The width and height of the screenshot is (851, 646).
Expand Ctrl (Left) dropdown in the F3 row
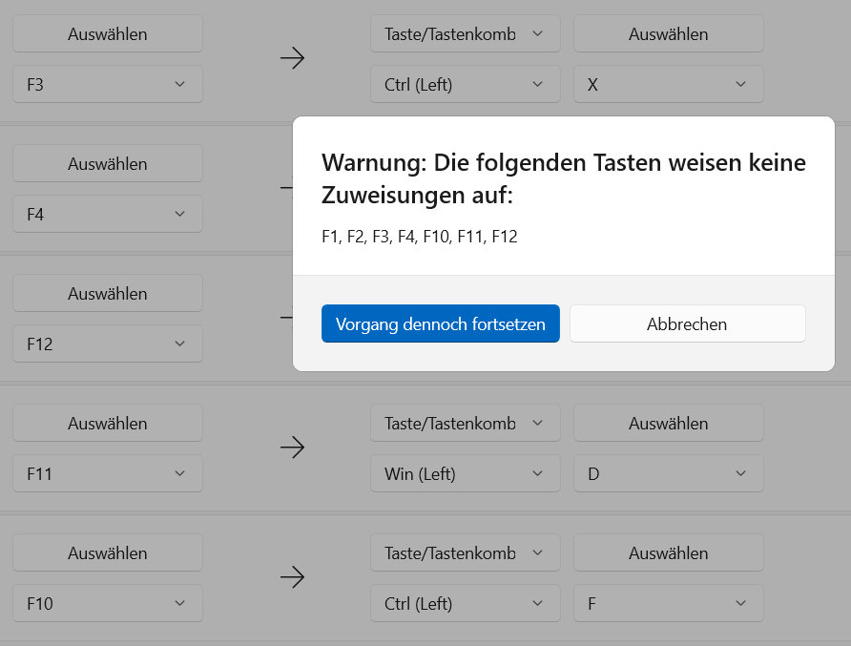coord(465,84)
